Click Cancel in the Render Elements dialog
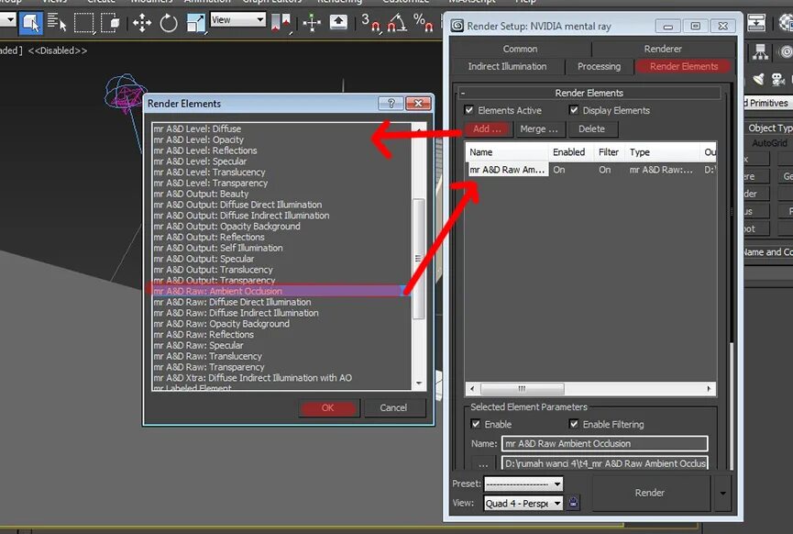793x534 pixels. (x=393, y=408)
